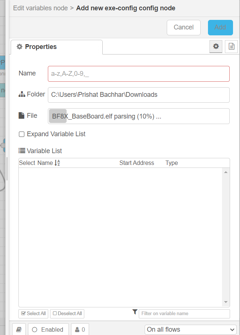Sort variables by name A-Z icon
The width and height of the screenshot is (240, 335).
(57, 163)
